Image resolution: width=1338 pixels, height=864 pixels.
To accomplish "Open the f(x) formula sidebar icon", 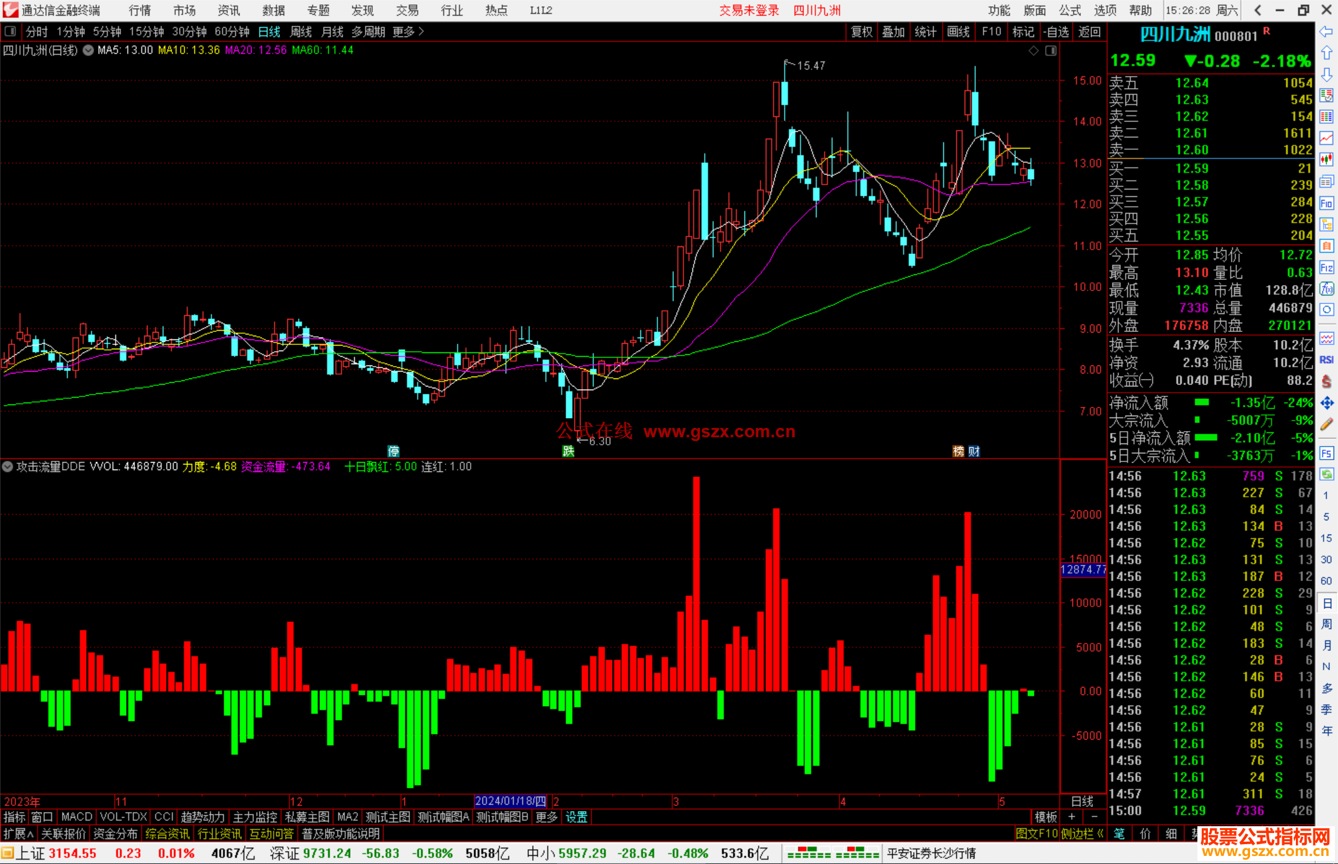I will [1326, 289].
